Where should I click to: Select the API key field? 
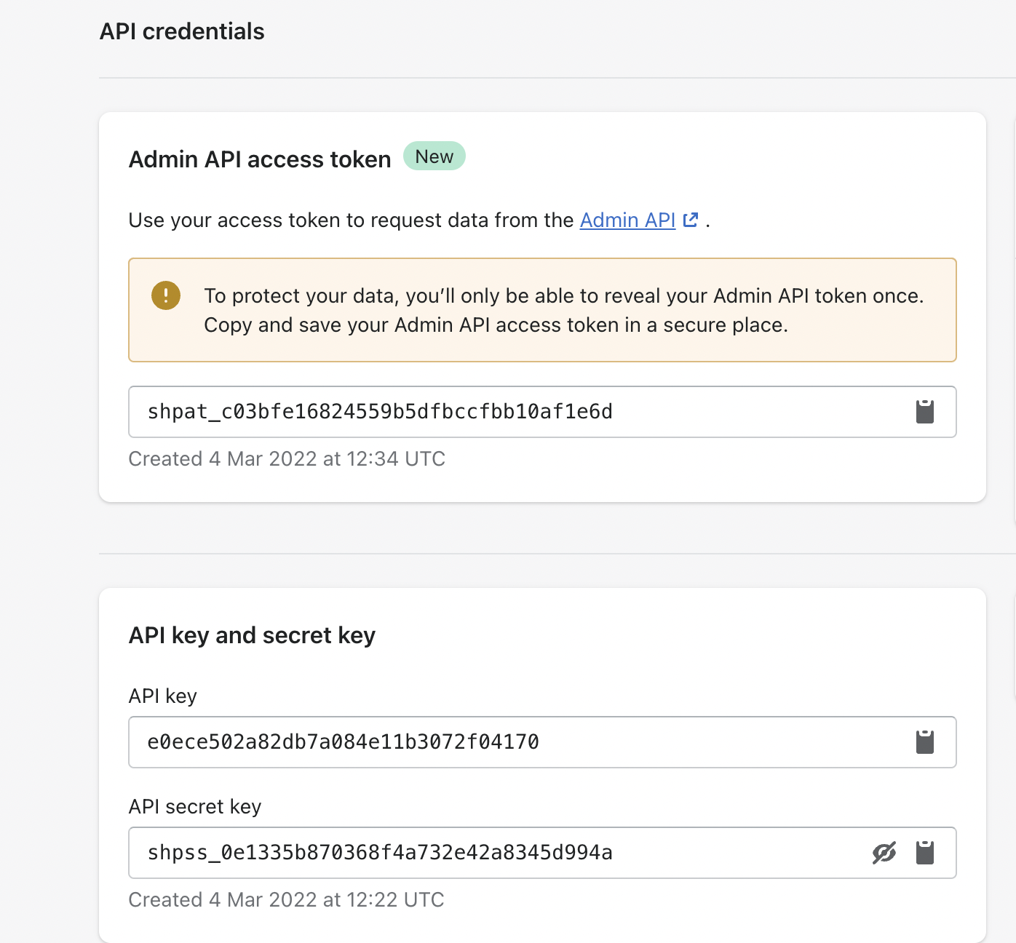pyautogui.click(x=542, y=742)
